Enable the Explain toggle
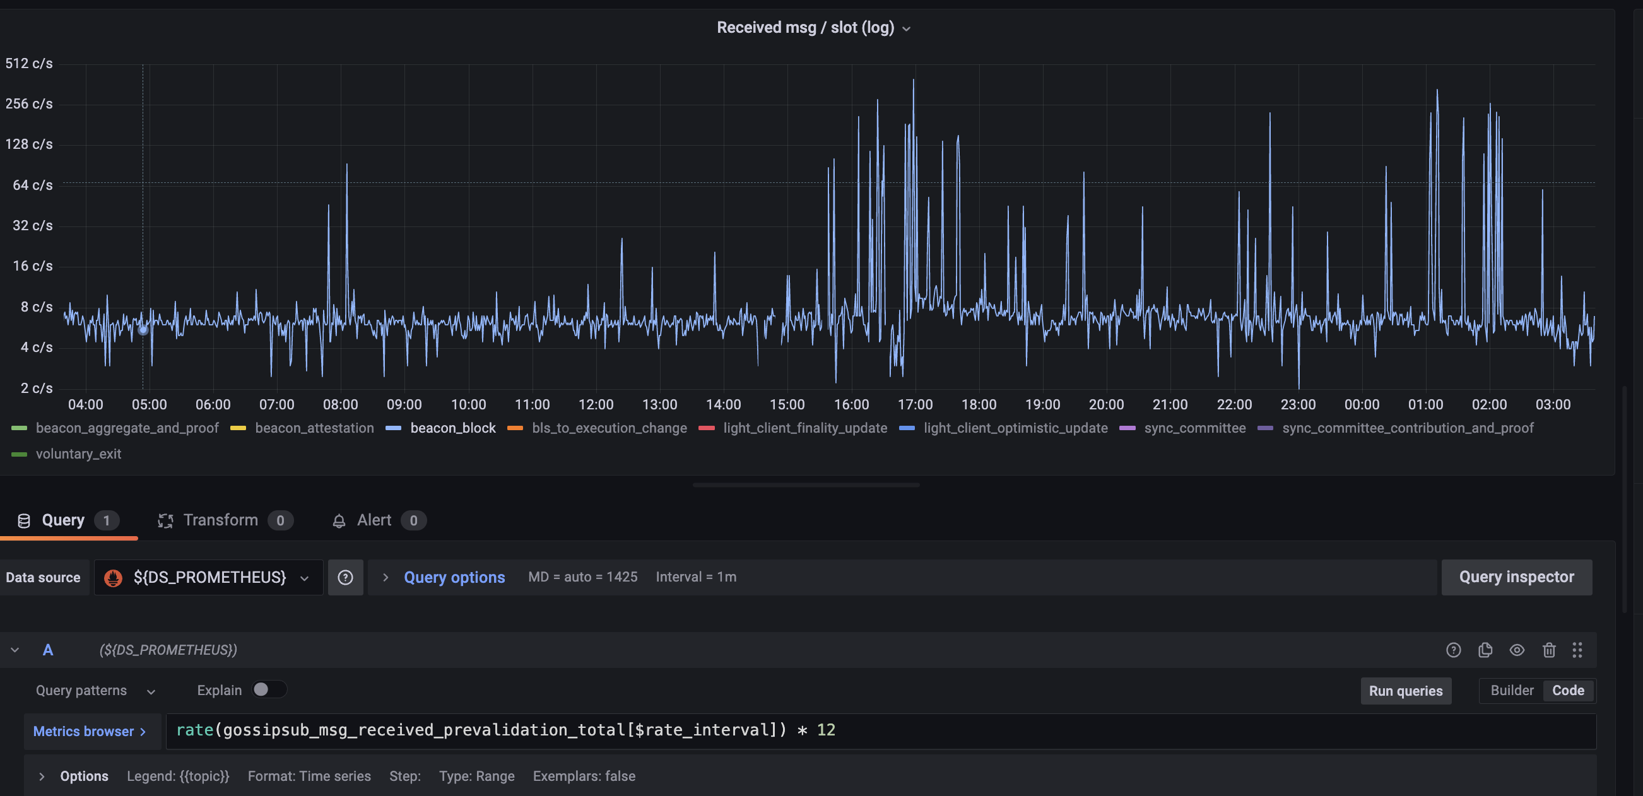1643x796 pixels. click(268, 689)
